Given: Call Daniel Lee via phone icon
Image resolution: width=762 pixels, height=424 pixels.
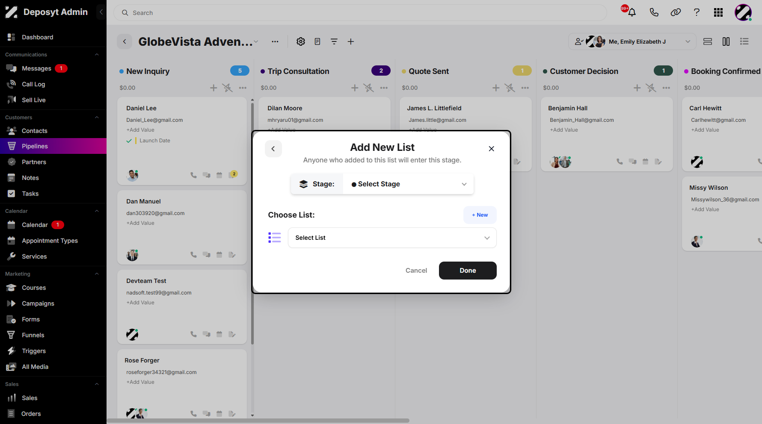Looking at the screenshot, I should [193, 175].
